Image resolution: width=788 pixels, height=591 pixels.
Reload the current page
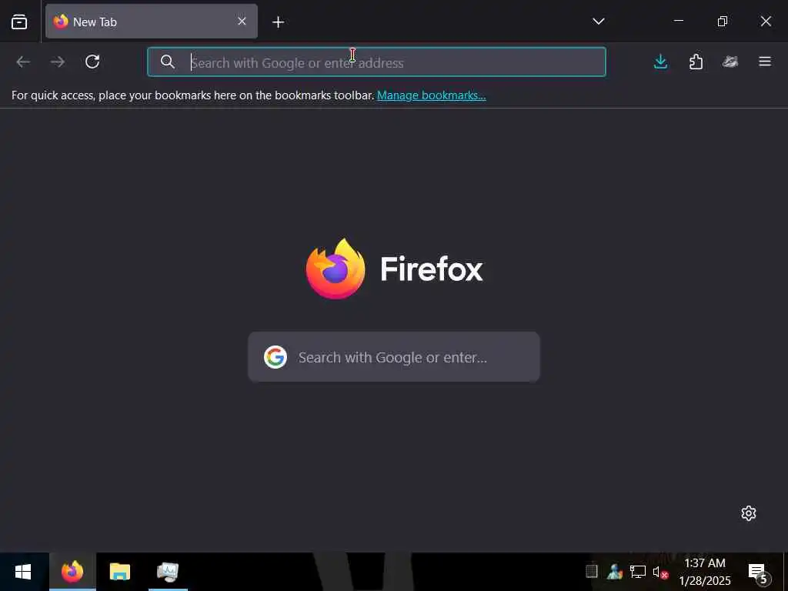(x=92, y=62)
